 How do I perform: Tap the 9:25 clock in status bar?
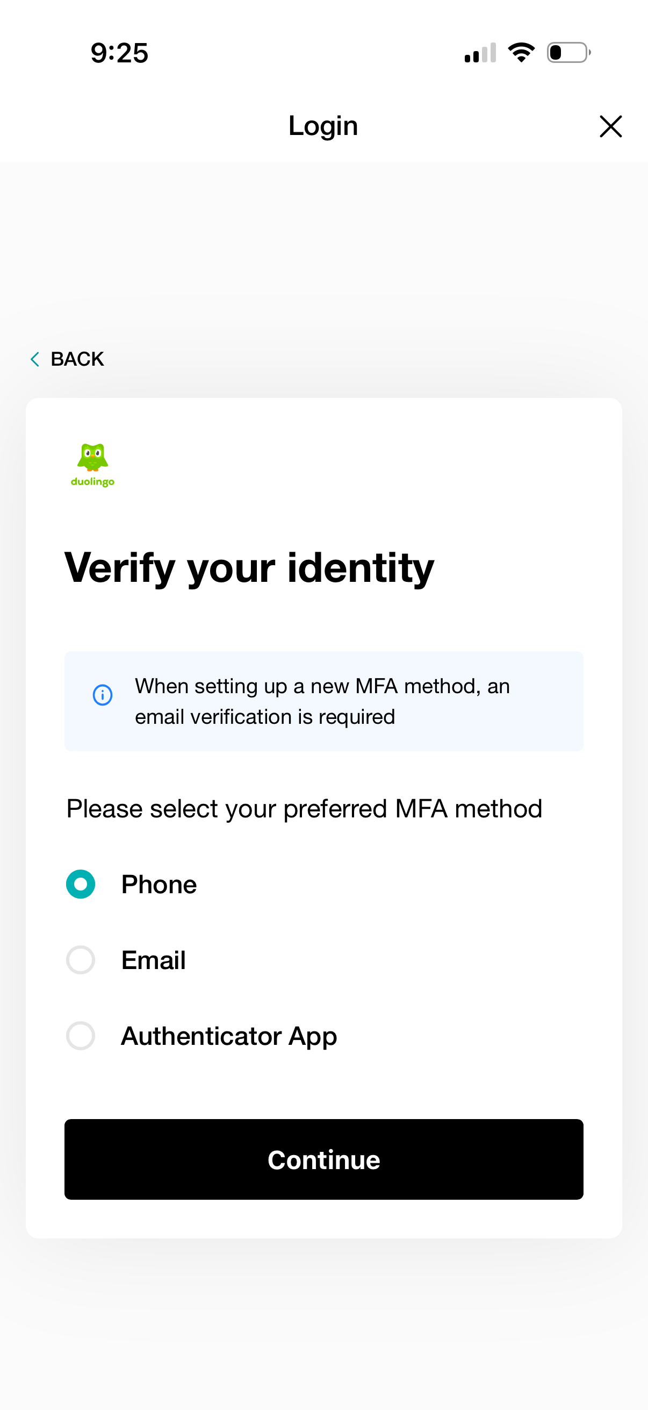tap(119, 53)
